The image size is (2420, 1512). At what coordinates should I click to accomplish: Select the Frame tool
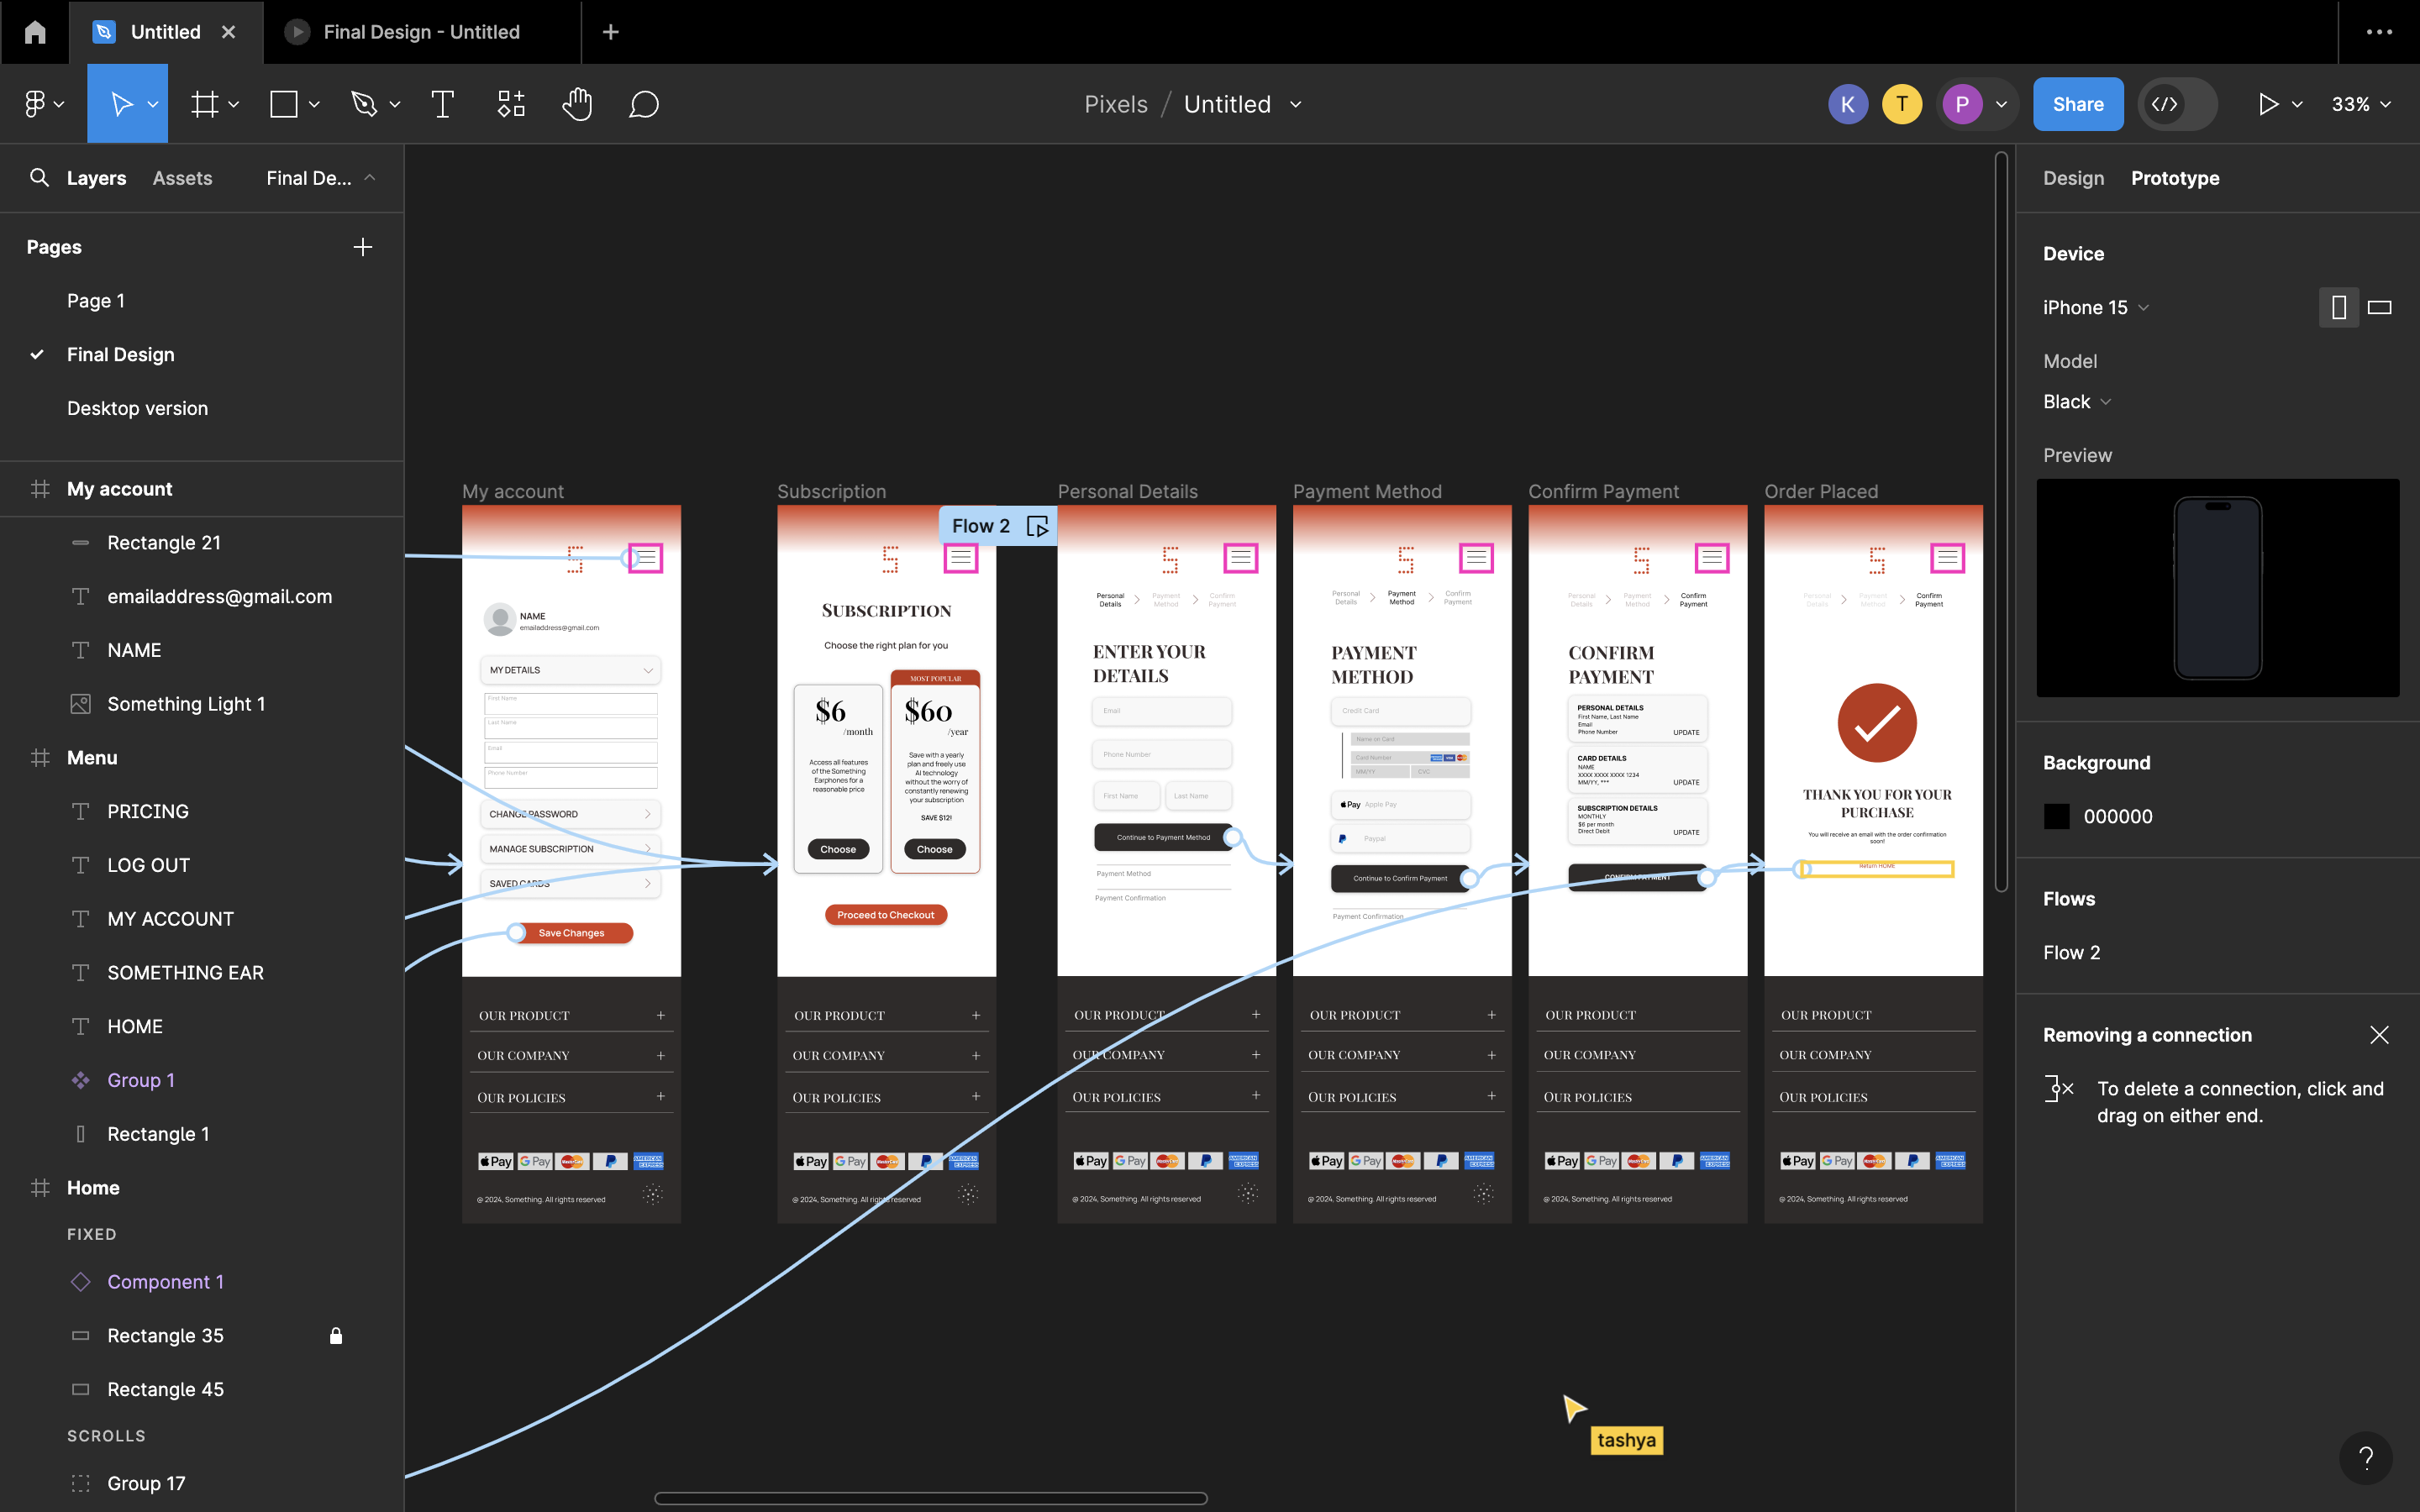click(x=205, y=104)
